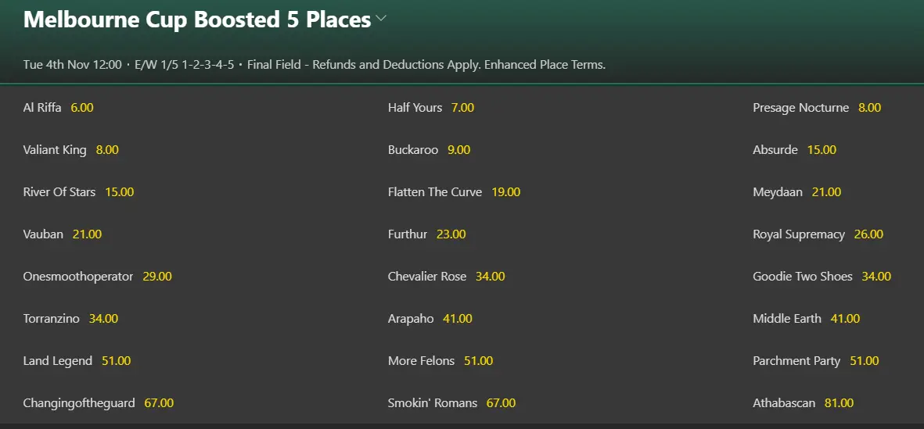Select Athabascan at odds 81.00
The width and height of the screenshot is (924, 429).
(x=839, y=403)
